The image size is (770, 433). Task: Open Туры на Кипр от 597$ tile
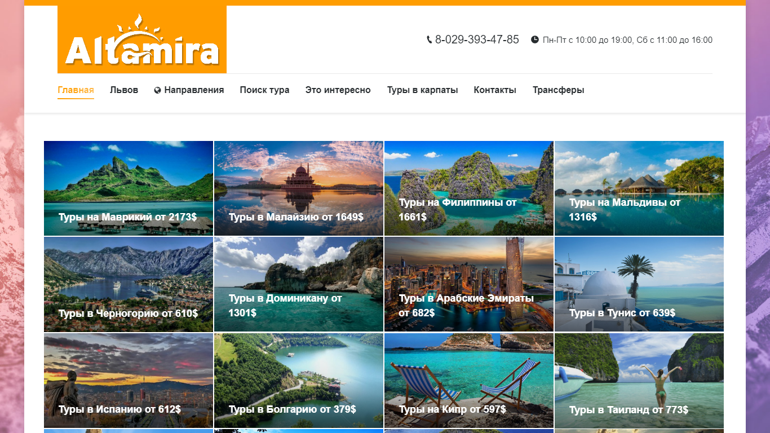[x=469, y=381]
